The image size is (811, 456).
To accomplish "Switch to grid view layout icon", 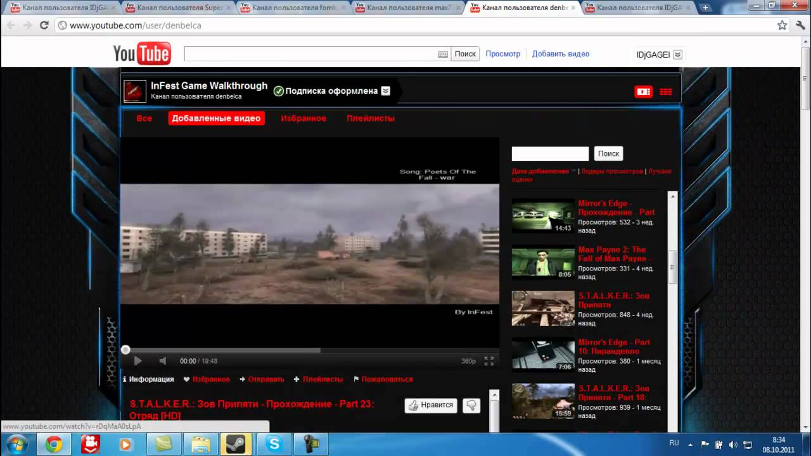I will pos(665,92).
